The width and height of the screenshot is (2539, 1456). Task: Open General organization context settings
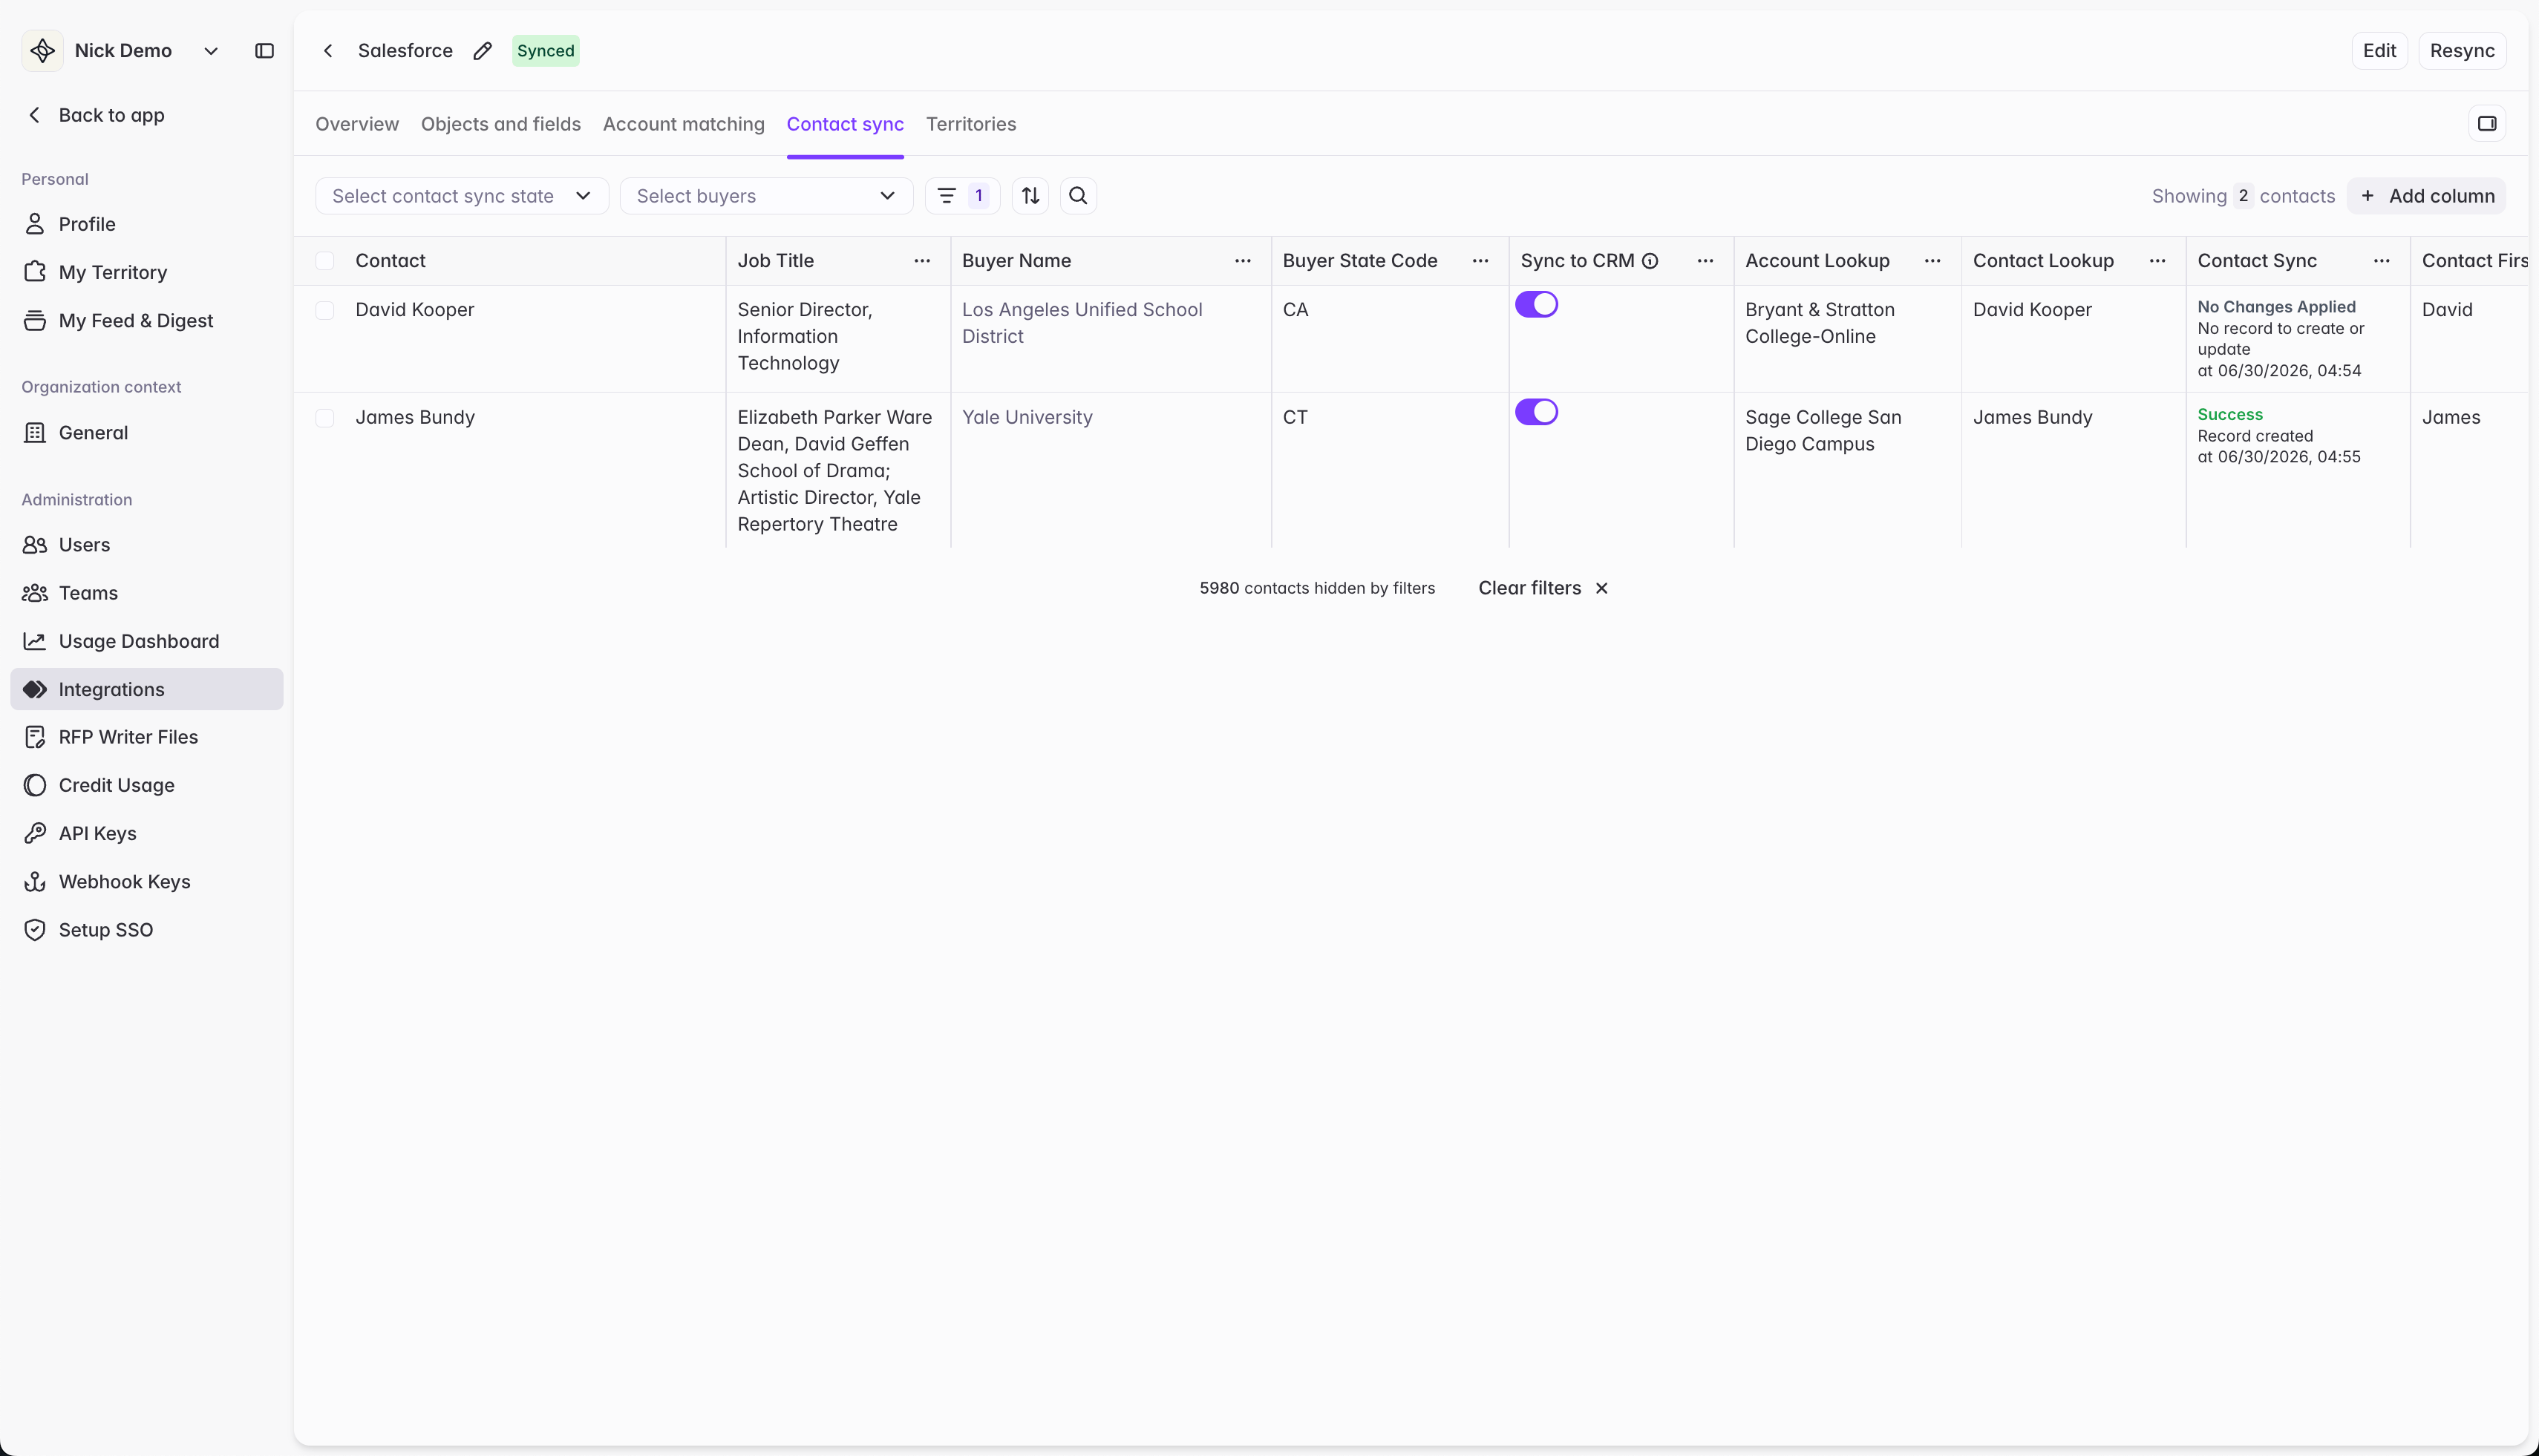[147, 433]
